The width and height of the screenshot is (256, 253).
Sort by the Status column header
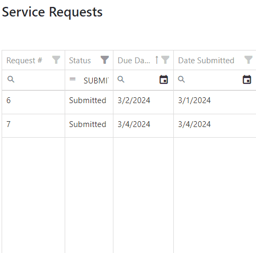(x=80, y=61)
